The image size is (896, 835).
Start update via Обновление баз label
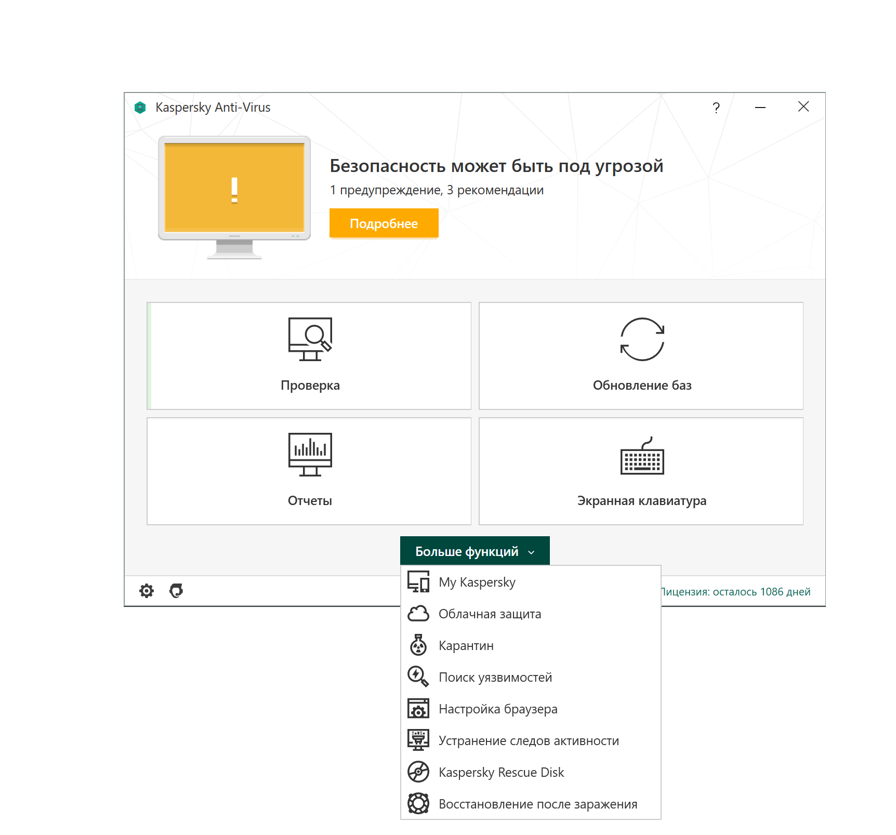coord(642,386)
